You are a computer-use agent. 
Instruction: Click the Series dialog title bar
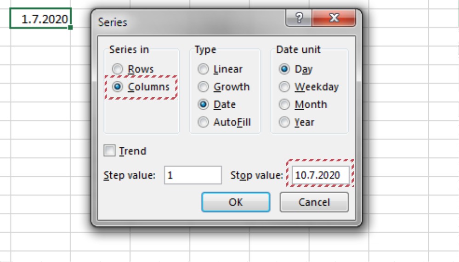184,22
